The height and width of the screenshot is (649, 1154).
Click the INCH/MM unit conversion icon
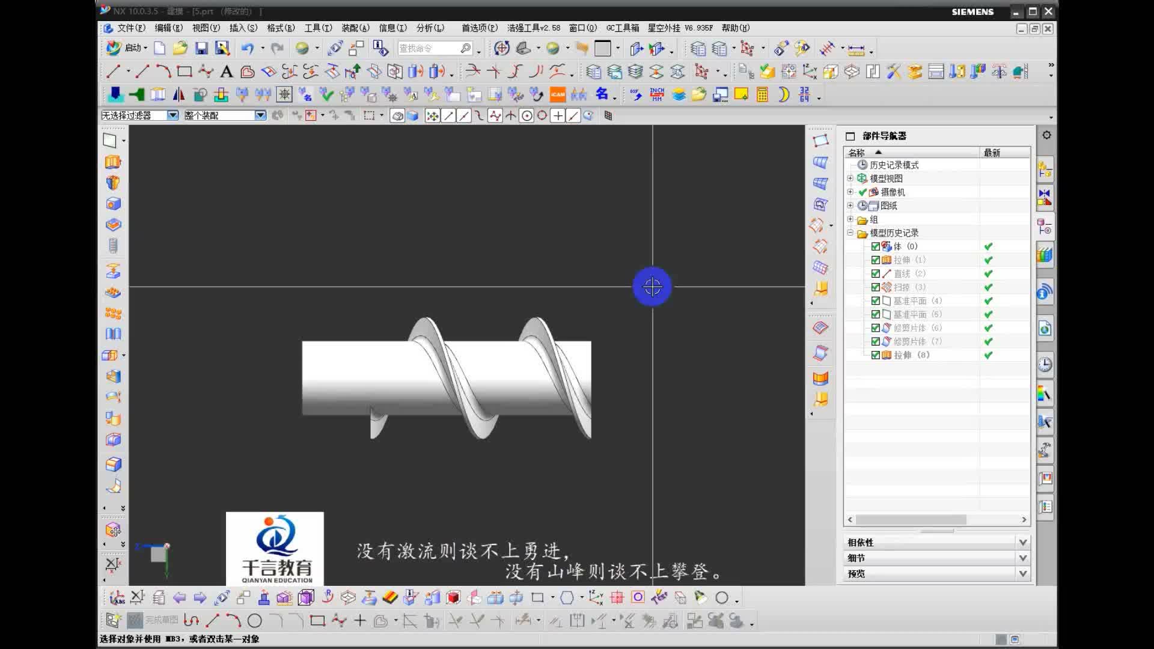657,95
